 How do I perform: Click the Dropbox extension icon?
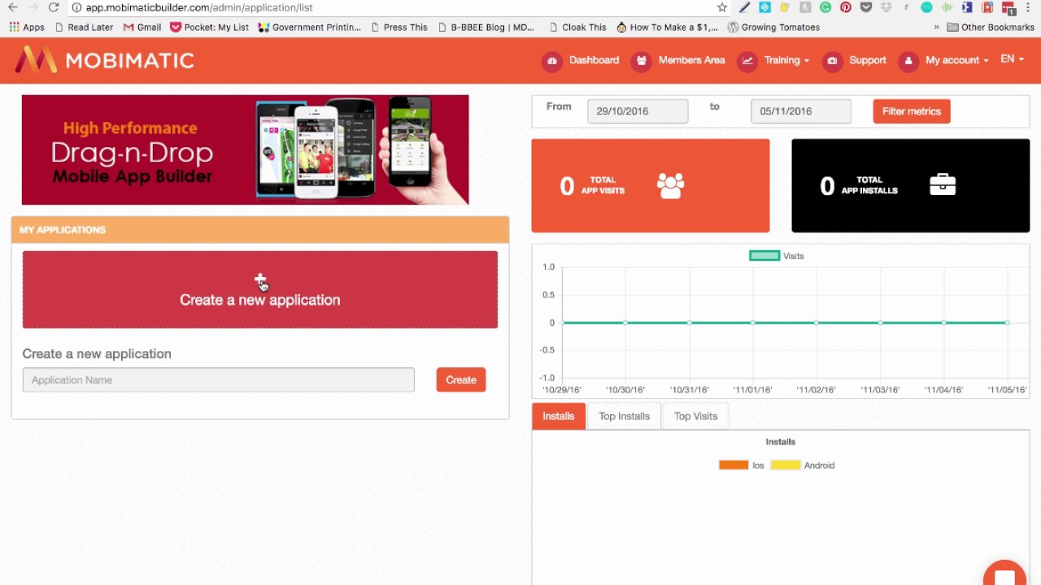coord(886,7)
